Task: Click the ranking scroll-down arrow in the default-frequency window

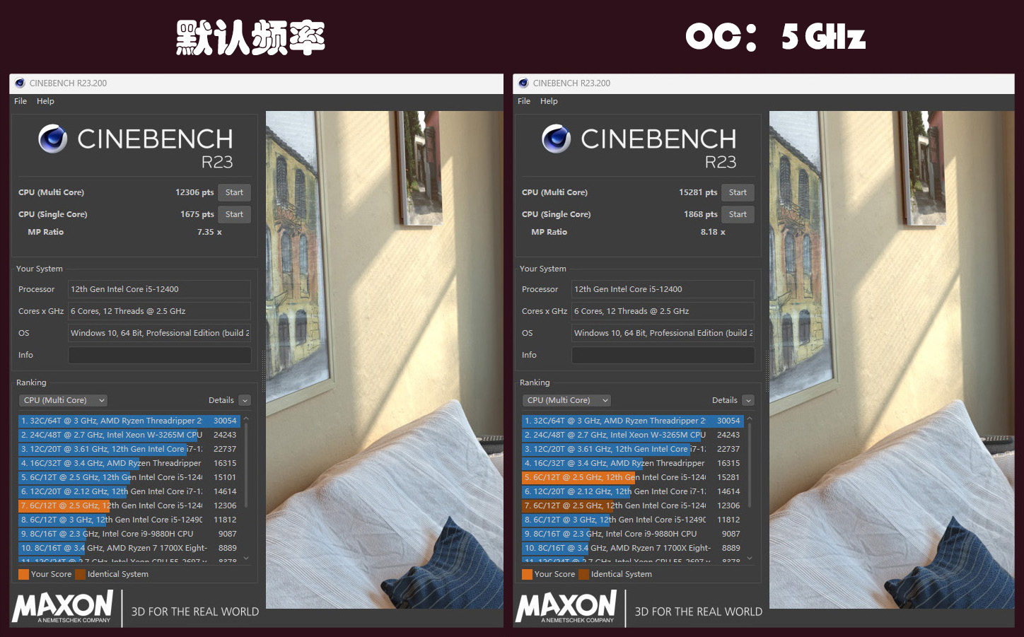Action: [x=246, y=558]
